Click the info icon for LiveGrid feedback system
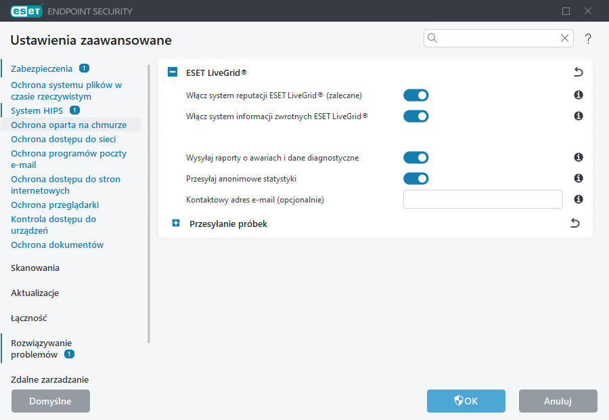This screenshot has height=420, width=609. 579,116
